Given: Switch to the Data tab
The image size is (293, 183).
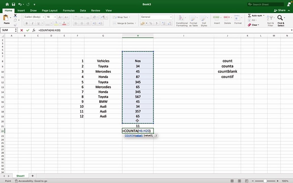Looking at the screenshot, I should (x=83, y=10).
